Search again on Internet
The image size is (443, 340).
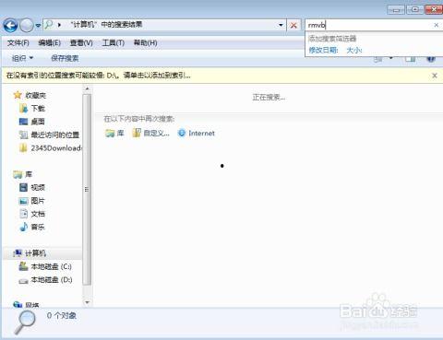(x=197, y=133)
